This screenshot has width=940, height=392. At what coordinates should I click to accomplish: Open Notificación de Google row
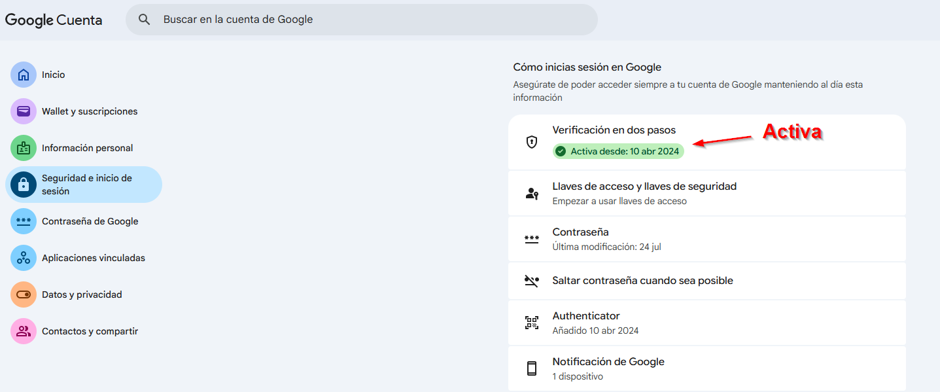707,368
